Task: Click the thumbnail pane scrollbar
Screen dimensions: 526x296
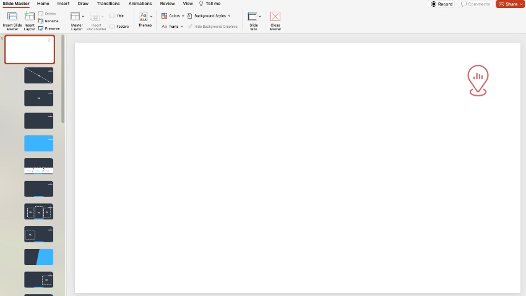Action: [63, 78]
